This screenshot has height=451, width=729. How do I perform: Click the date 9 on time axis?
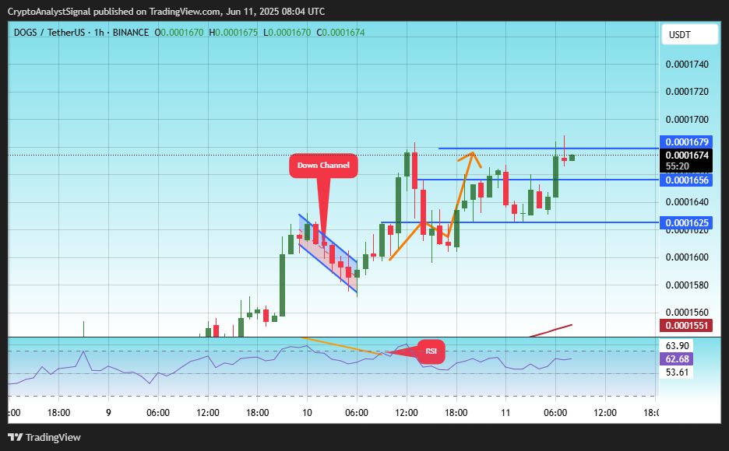(x=108, y=412)
